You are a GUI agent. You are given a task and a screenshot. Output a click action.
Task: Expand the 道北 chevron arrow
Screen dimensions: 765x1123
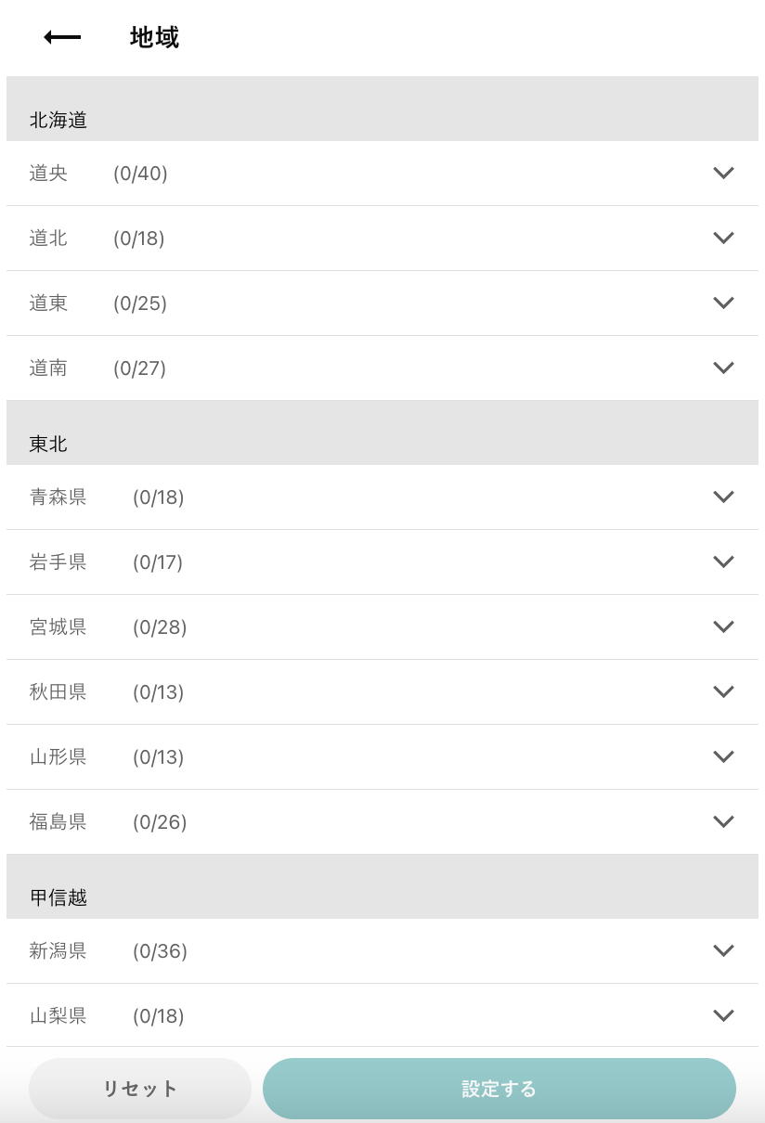[x=723, y=238]
